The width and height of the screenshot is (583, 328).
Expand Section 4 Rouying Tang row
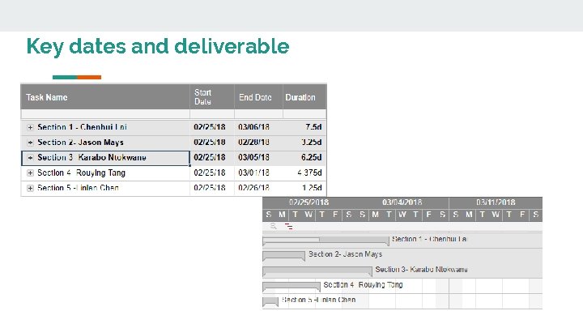[x=30, y=173]
